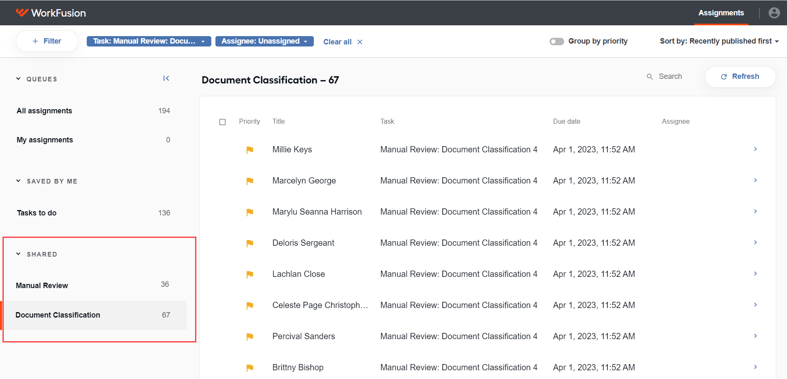Toggle Group by priority switch
The width and height of the screenshot is (787, 379).
click(557, 42)
